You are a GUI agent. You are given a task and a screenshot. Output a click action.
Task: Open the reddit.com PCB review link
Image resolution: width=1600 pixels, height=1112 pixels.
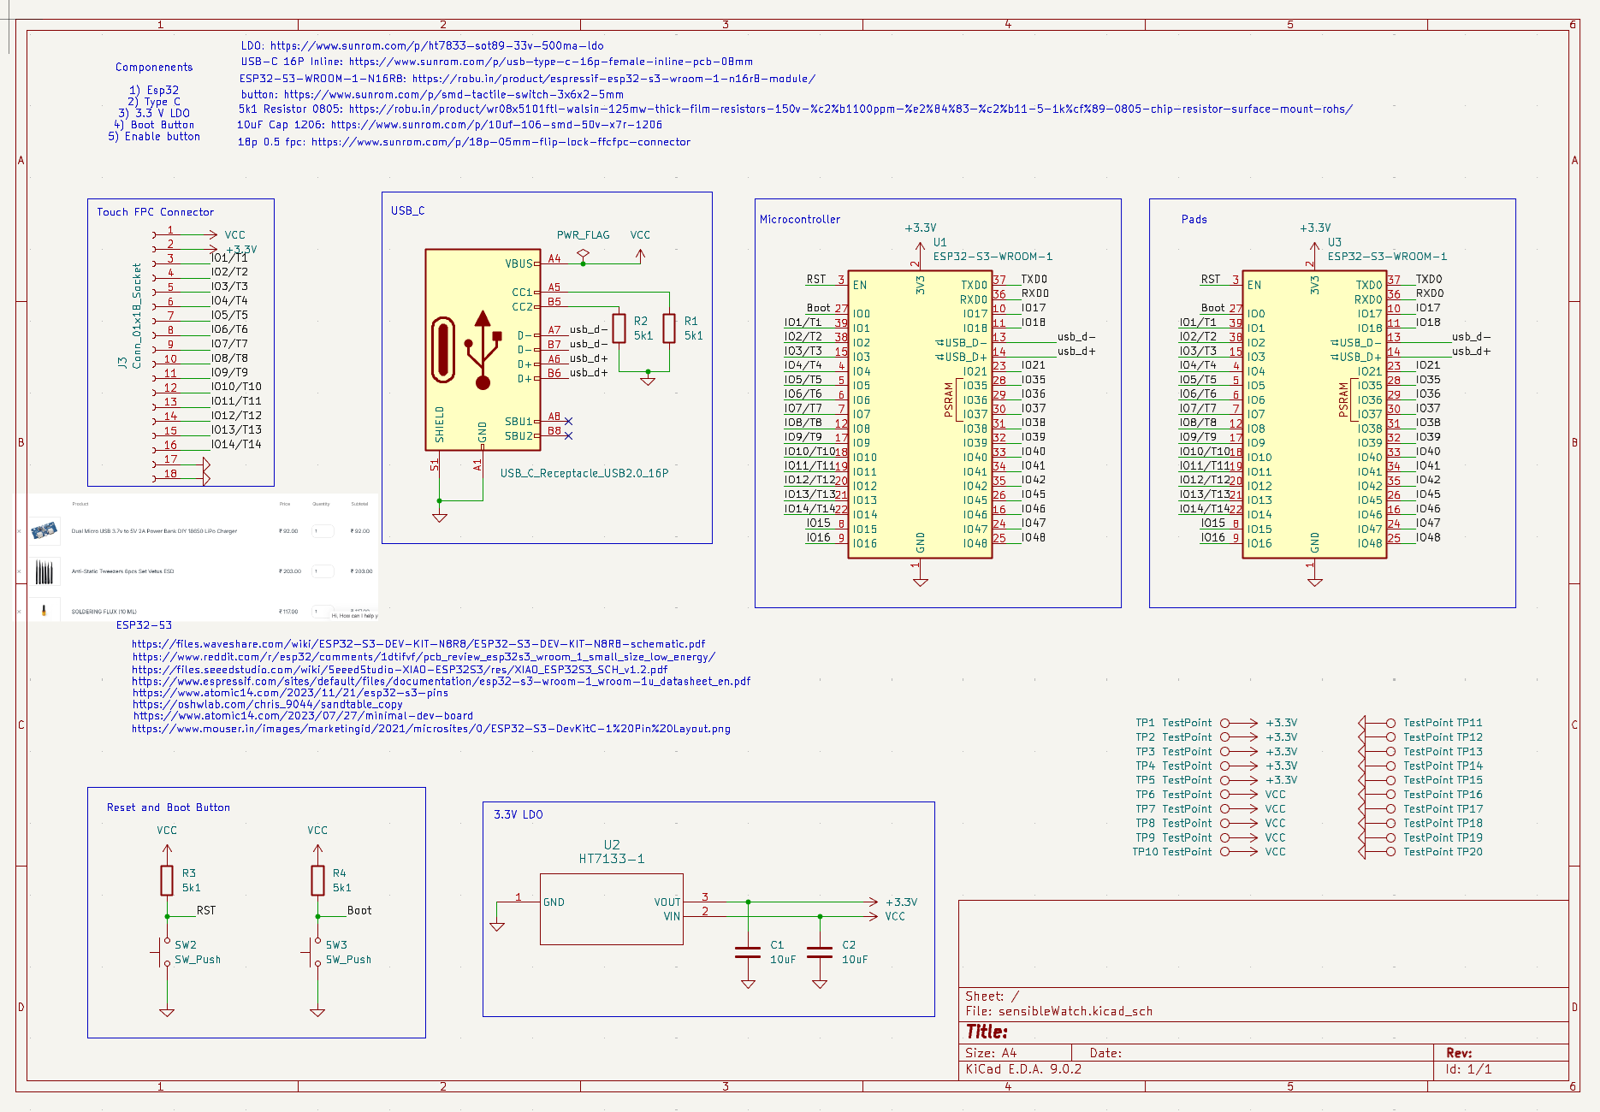pos(424,657)
